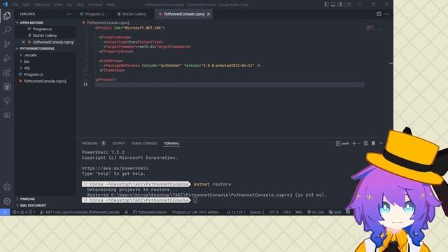Open Program.cs in the file tree
The width and height of the screenshot is (448, 252).
45,75
